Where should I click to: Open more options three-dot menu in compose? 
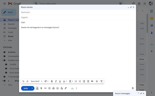coord(76,88)
